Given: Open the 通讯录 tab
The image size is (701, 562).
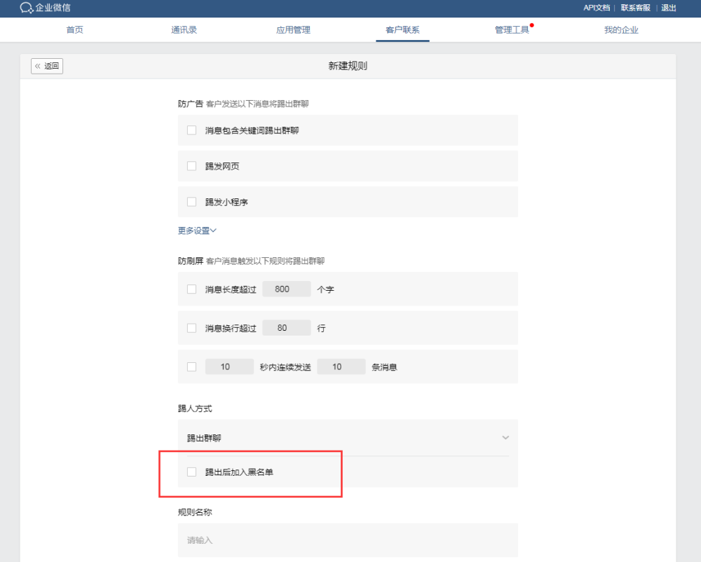Looking at the screenshot, I should coord(184,30).
